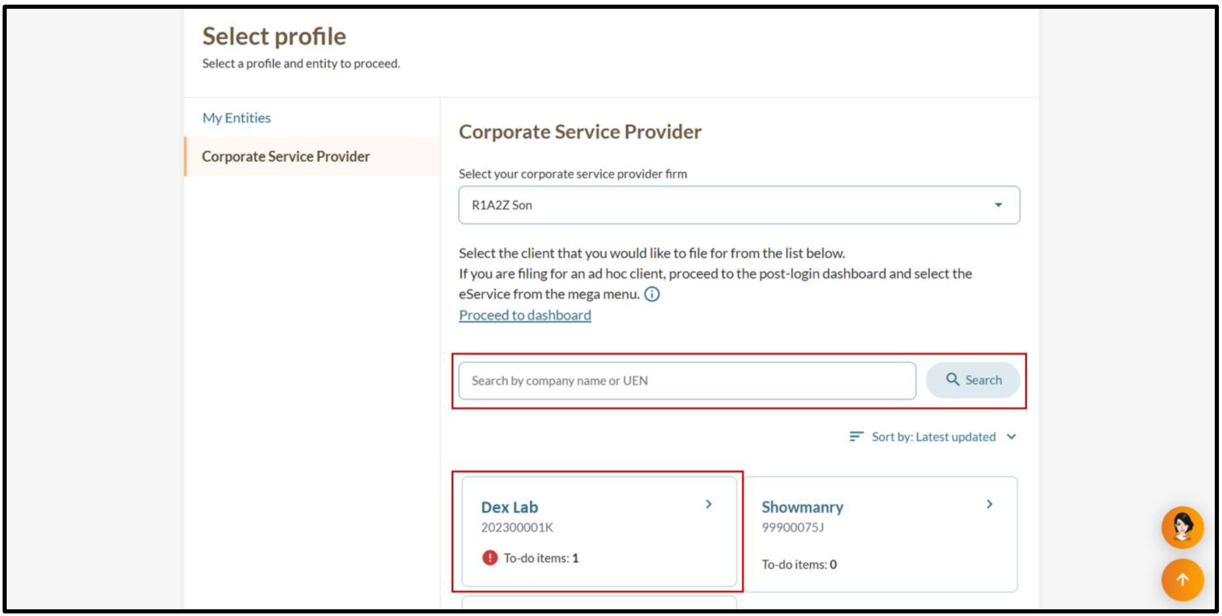Click the Showmanry UEN 99900075J
The height and width of the screenshot is (616, 1222).
[x=792, y=527]
